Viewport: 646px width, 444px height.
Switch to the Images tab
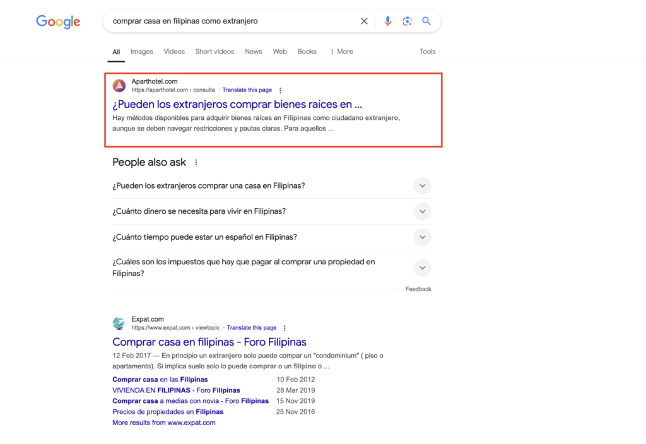142,52
